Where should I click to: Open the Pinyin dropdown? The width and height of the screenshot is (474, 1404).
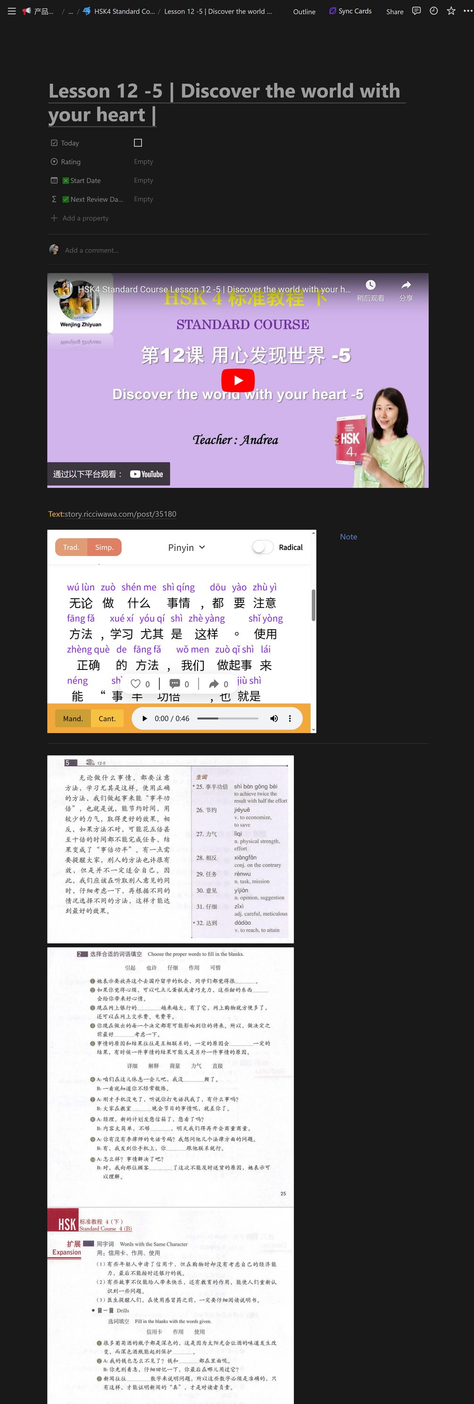pyautogui.click(x=186, y=547)
